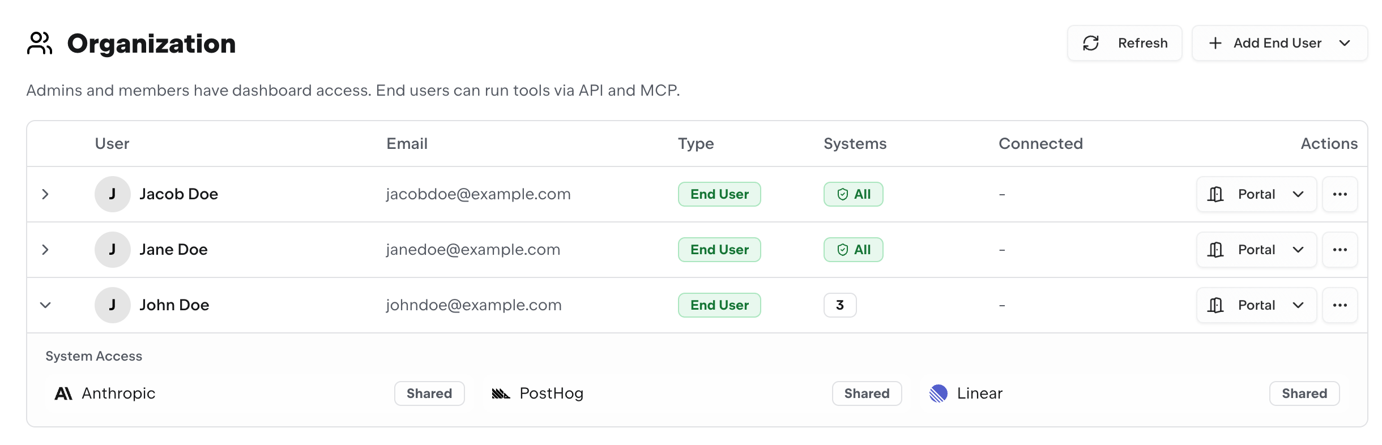The height and width of the screenshot is (445, 1382).
Task: Click the Refresh button
Action: point(1124,43)
